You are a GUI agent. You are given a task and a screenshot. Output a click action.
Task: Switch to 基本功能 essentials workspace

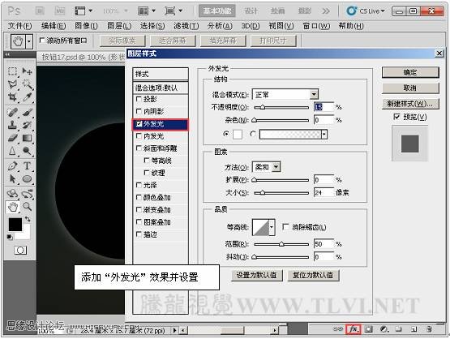217,11
